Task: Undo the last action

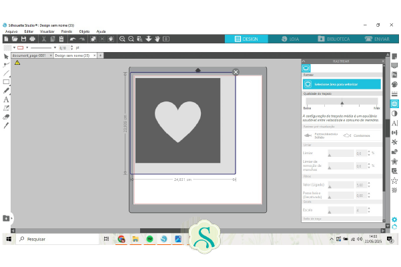Action: pos(73,39)
